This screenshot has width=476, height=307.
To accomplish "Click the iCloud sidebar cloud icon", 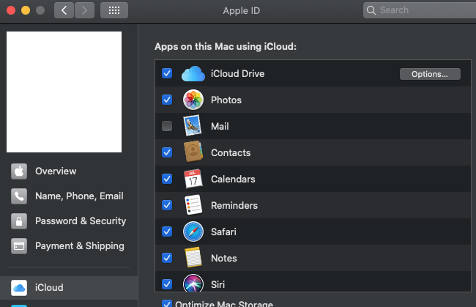I will [19, 288].
